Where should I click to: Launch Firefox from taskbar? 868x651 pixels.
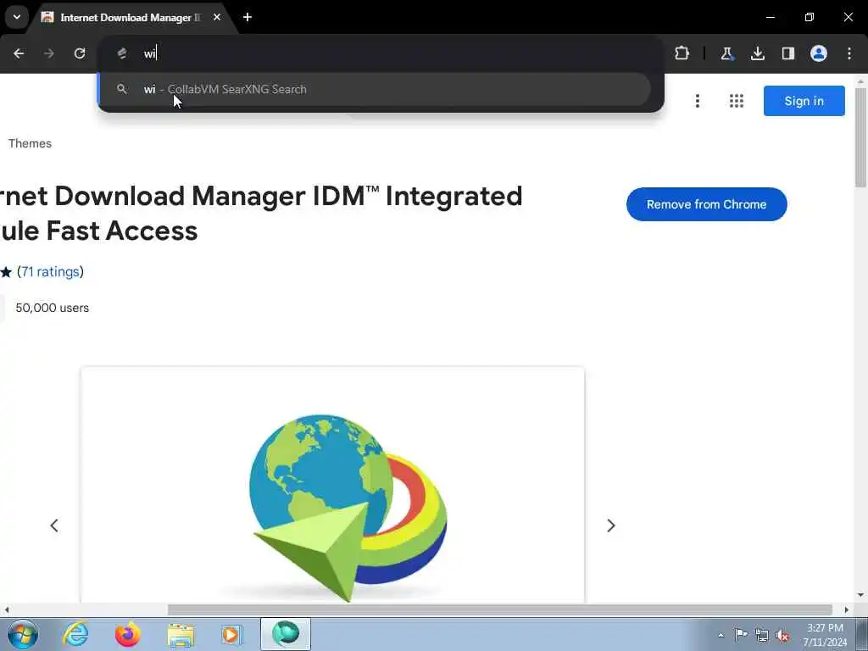pyautogui.click(x=128, y=634)
